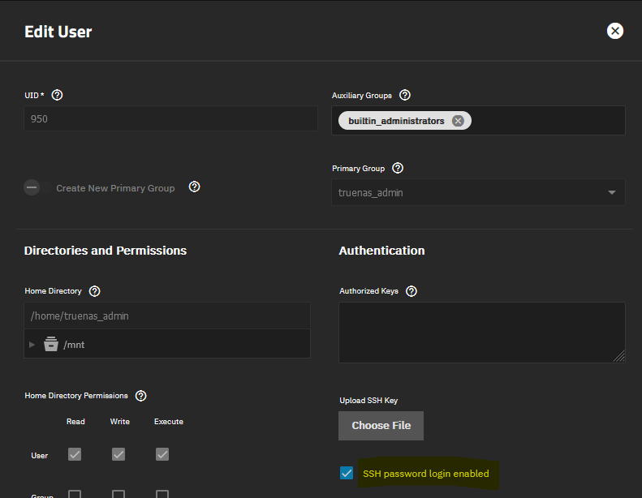Click the help icon next to UID
The height and width of the screenshot is (498, 642).
[x=57, y=95]
